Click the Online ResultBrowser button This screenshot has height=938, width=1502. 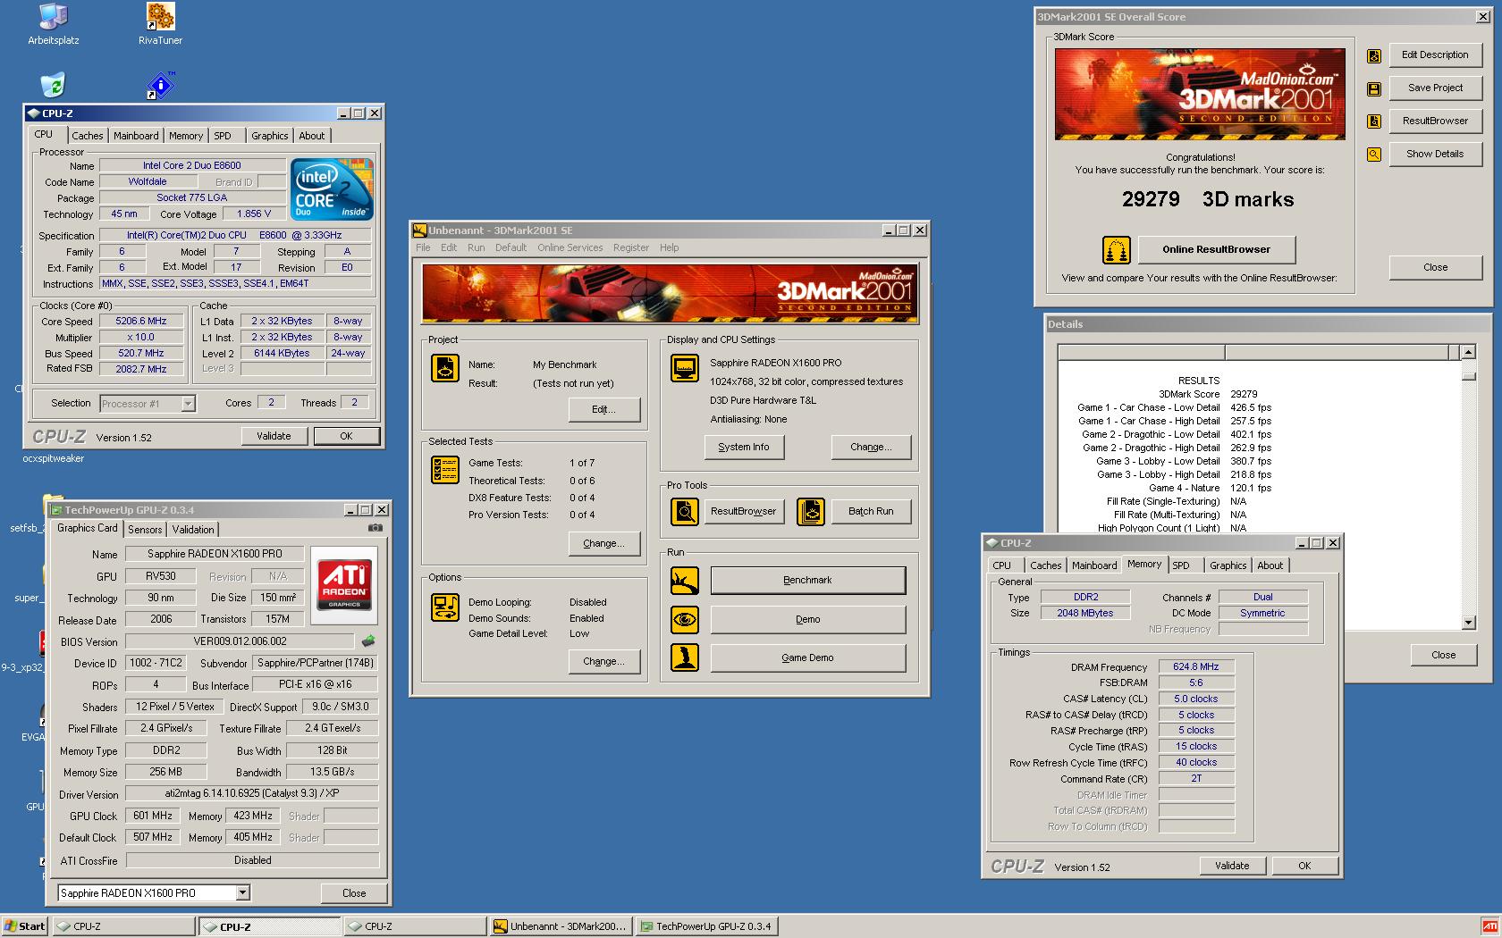click(x=1216, y=250)
